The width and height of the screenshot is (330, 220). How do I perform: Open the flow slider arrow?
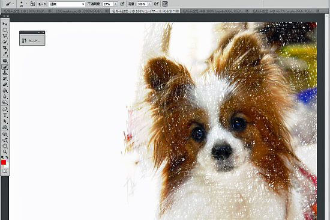149,4
